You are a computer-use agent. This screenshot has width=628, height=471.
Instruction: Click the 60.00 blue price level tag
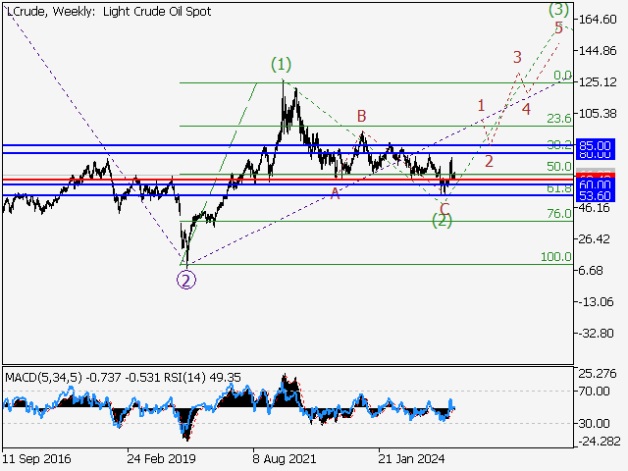point(596,184)
